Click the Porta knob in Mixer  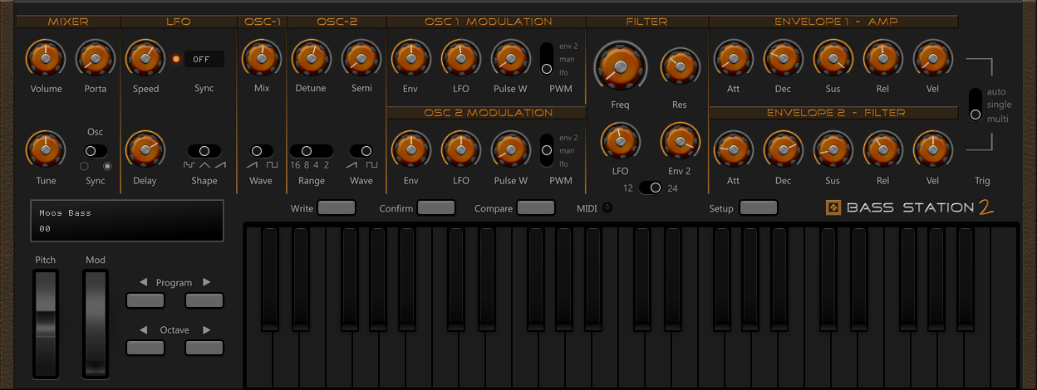click(95, 58)
